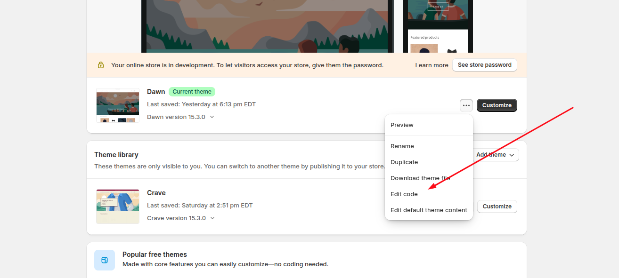
Task: Select Preview from the theme menu
Action: point(429,125)
